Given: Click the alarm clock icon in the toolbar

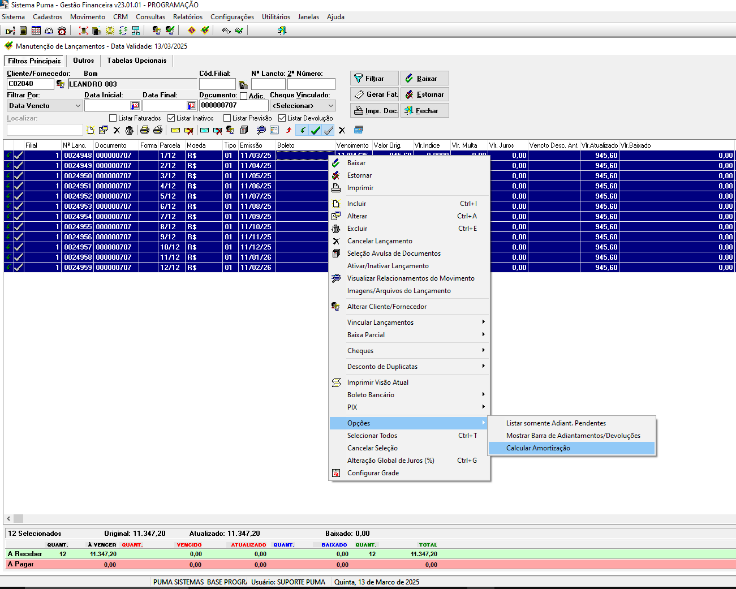Looking at the screenshot, I should (62, 31).
